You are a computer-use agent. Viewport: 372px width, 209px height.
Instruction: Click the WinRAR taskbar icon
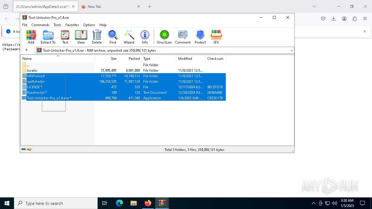pos(162,203)
